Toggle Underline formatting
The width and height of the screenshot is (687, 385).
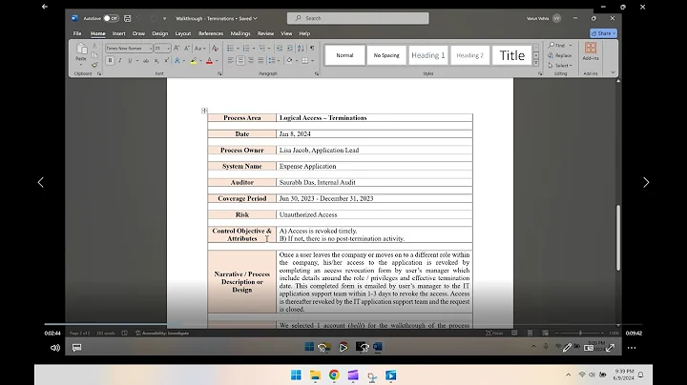point(130,60)
